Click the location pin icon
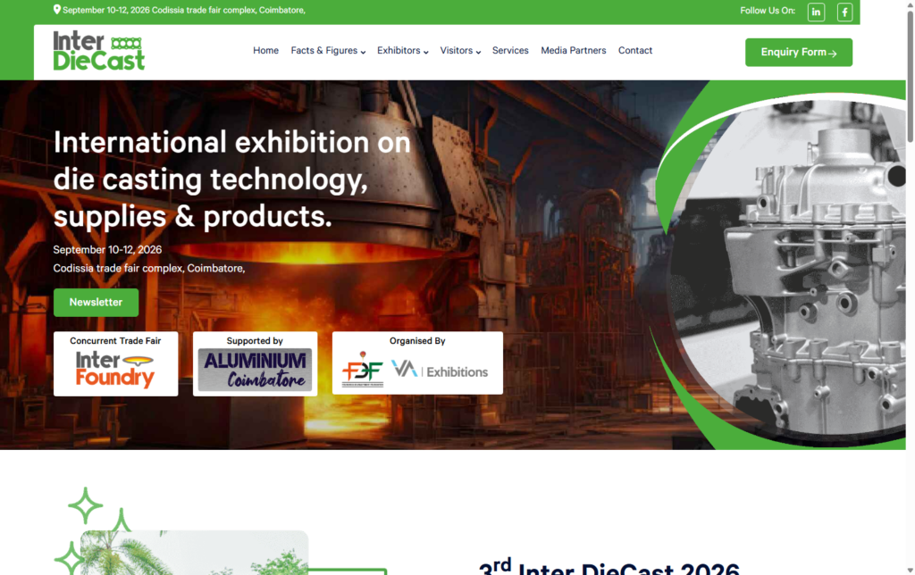 point(57,10)
